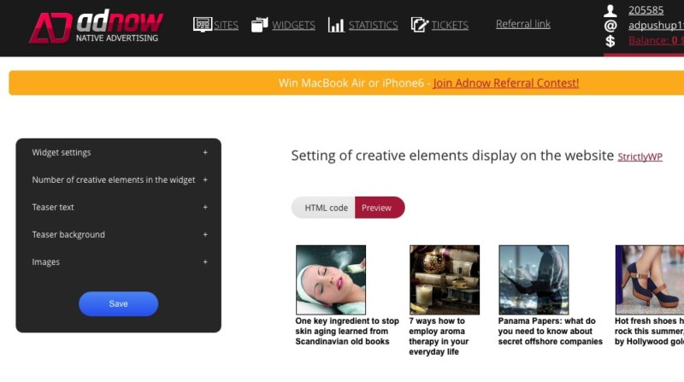Screen dimensions: 684x382
Task: Expand Teaser text plus sign
Action: tap(205, 207)
